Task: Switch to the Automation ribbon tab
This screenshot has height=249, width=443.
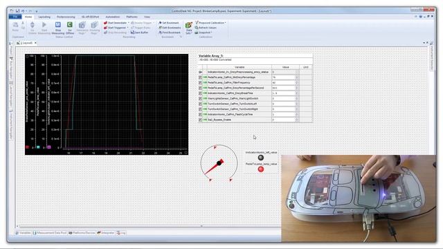Action: 112,17
